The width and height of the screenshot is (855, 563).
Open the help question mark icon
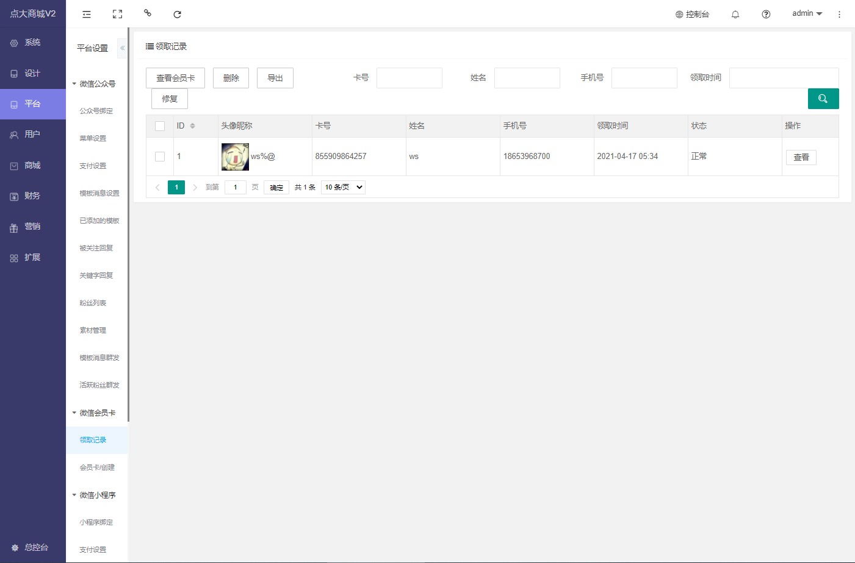coord(766,14)
